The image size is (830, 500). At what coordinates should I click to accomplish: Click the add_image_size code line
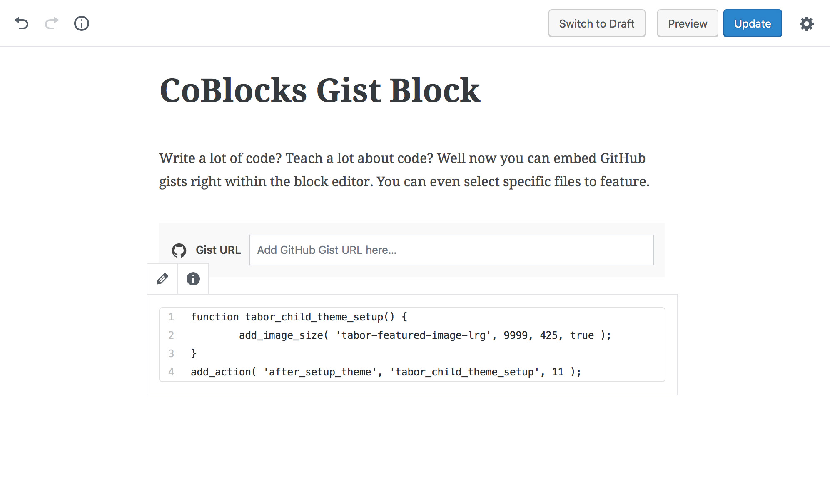[425, 335]
